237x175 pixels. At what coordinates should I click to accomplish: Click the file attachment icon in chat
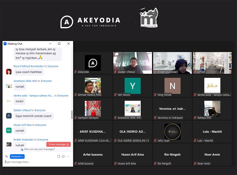click(59, 156)
